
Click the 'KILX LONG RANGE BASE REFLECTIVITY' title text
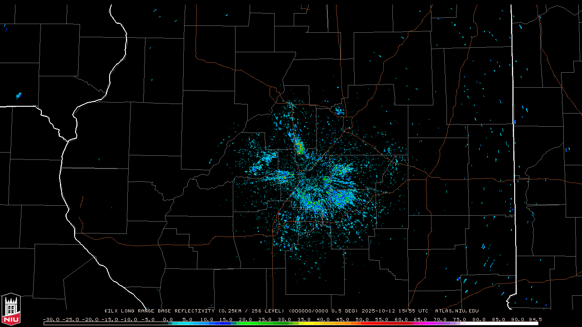tap(159, 311)
